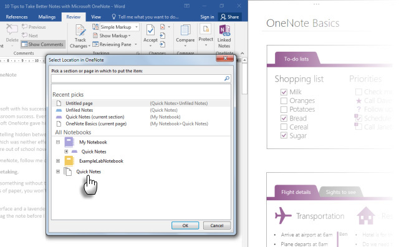This screenshot has width=399, height=247.
Task: Open the Track Changes tool
Action: point(80,36)
